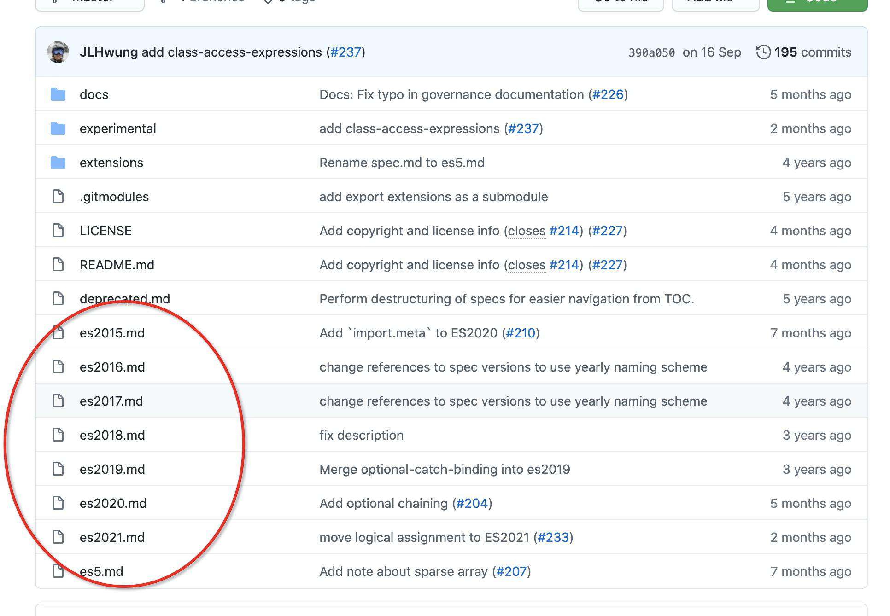This screenshot has width=890, height=616.
Task: Click the extensions folder icon
Action: pyautogui.click(x=58, y=163)
